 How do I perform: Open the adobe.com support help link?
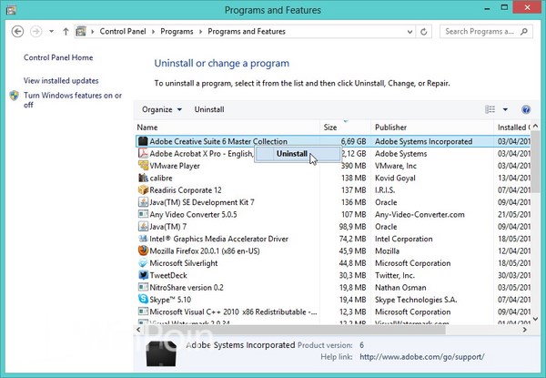421,357
